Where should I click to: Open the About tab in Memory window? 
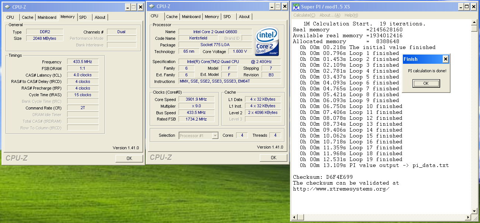[100, 17]
